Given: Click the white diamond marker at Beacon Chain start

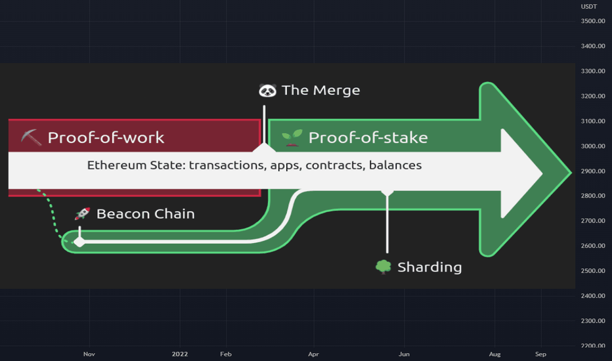Looking at the screenshot, I should [79, 242].
